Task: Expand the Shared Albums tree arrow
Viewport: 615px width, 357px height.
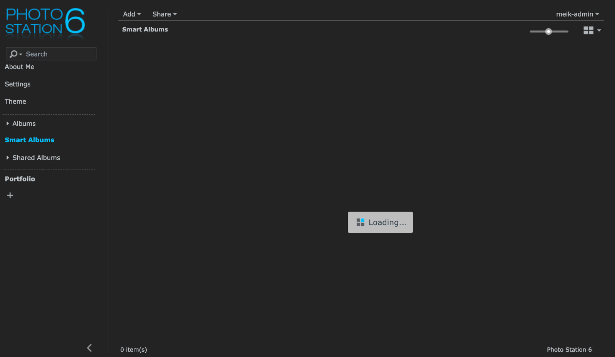Action: (x=7, y=158)
